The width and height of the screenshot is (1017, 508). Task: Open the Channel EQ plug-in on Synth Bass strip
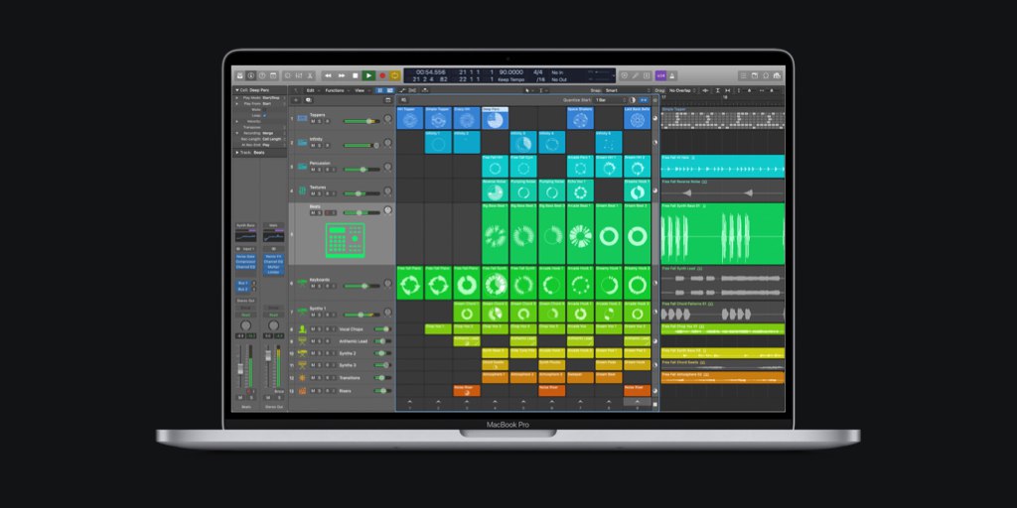[245, 267]
